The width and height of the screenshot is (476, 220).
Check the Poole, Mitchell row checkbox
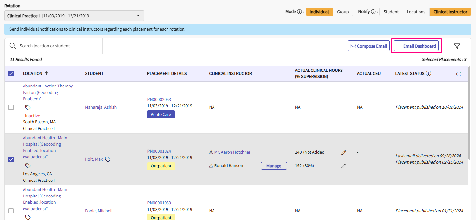pos(11,211)
